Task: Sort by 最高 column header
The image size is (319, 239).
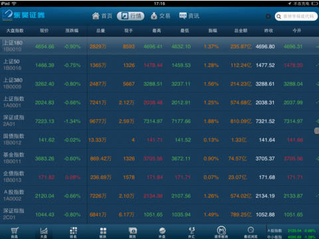Action: coord(157,31)
